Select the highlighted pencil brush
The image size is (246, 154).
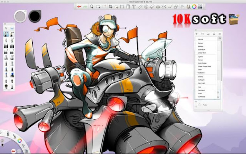pos(6,34)
